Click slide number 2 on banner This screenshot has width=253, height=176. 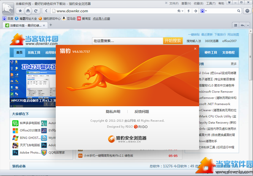click(51, 104)
